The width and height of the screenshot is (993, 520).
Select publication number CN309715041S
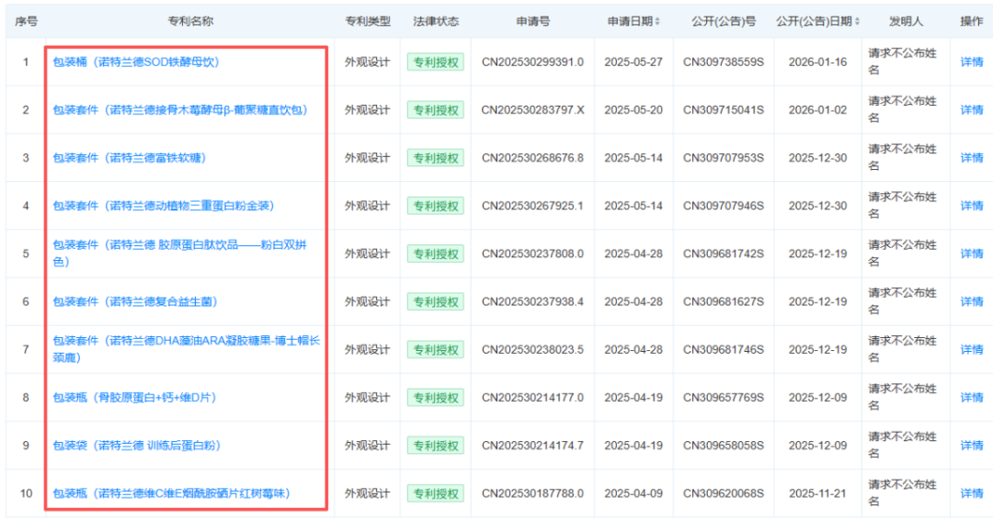[724, 110]
